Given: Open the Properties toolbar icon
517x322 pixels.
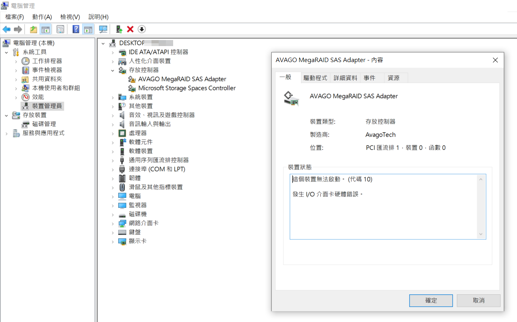Looking at the screenshot, I should (x=61, y=29).
